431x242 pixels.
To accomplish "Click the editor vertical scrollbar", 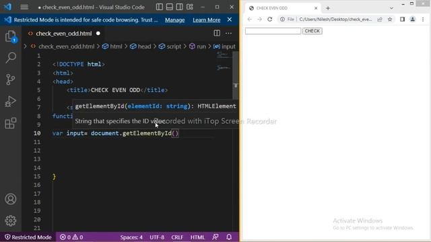I will [236, 75].
